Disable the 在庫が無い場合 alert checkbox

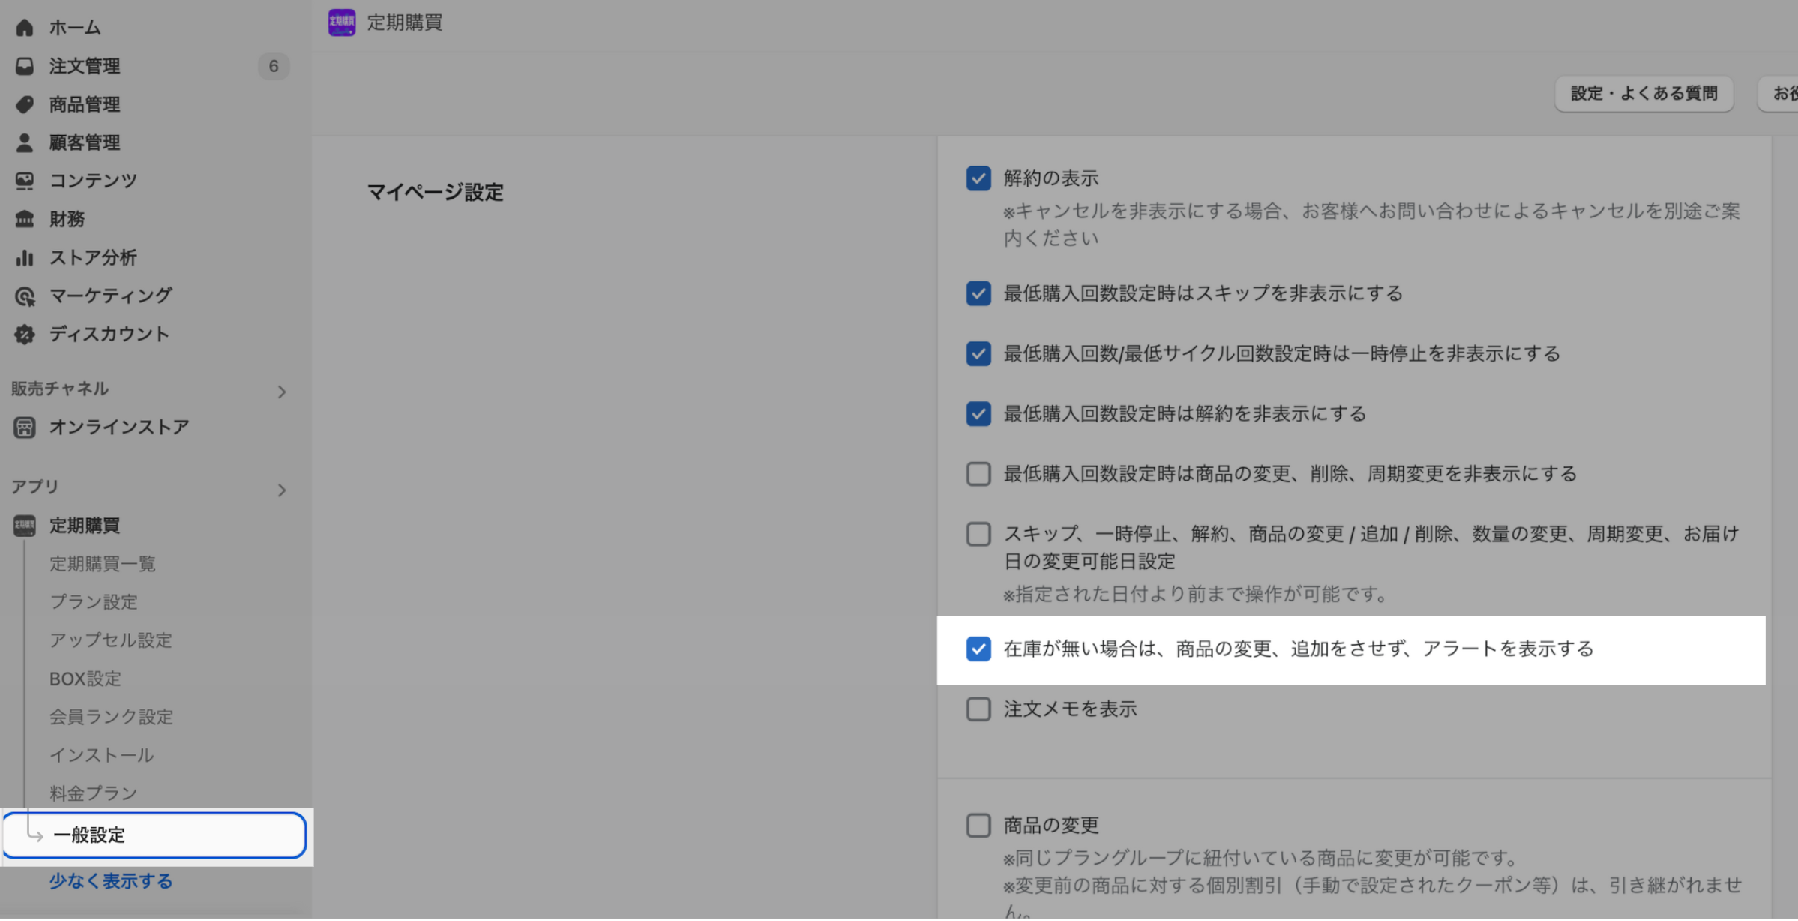tap(978, 649)
